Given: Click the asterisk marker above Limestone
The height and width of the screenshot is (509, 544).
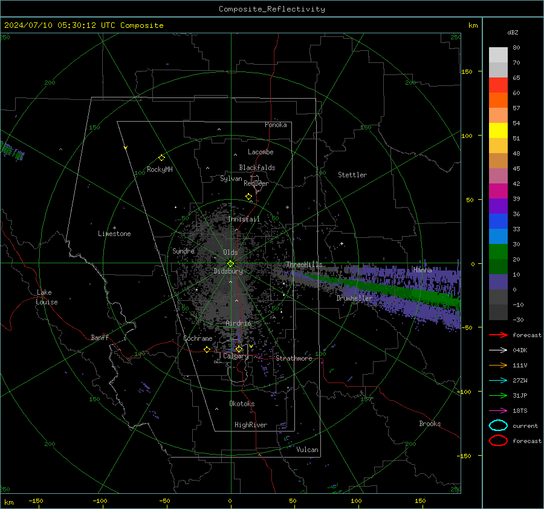Looking at the screenshot, I should point(114,228).
